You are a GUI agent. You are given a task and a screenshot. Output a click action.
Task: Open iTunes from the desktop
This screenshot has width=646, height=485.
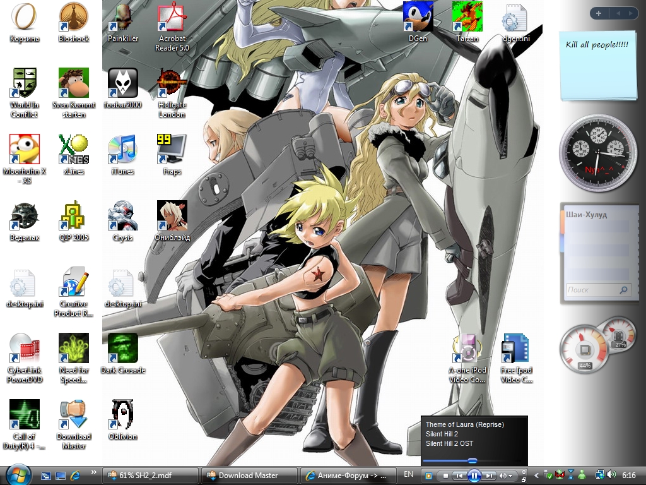click(x=123, y=155)
